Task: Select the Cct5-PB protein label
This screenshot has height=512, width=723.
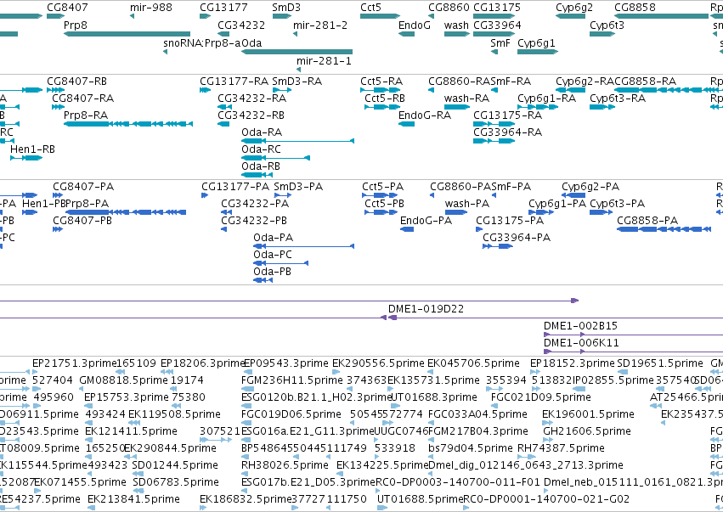Action: pyautogui.click(x=385, y=203)
